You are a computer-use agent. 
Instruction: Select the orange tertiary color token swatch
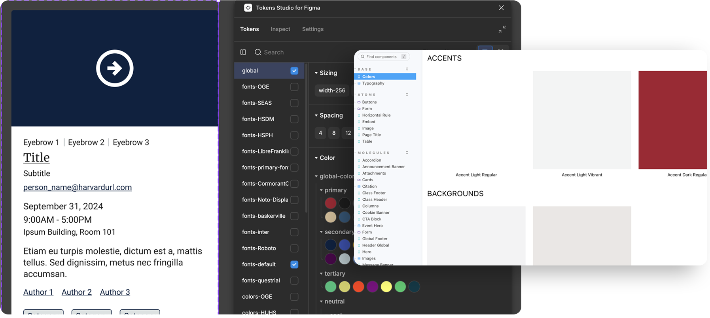point(358,287)
